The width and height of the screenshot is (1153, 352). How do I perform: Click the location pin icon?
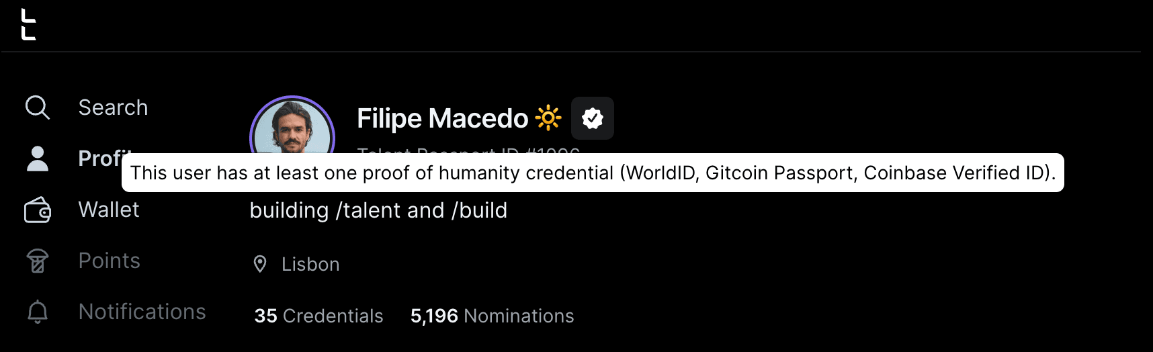260,264
